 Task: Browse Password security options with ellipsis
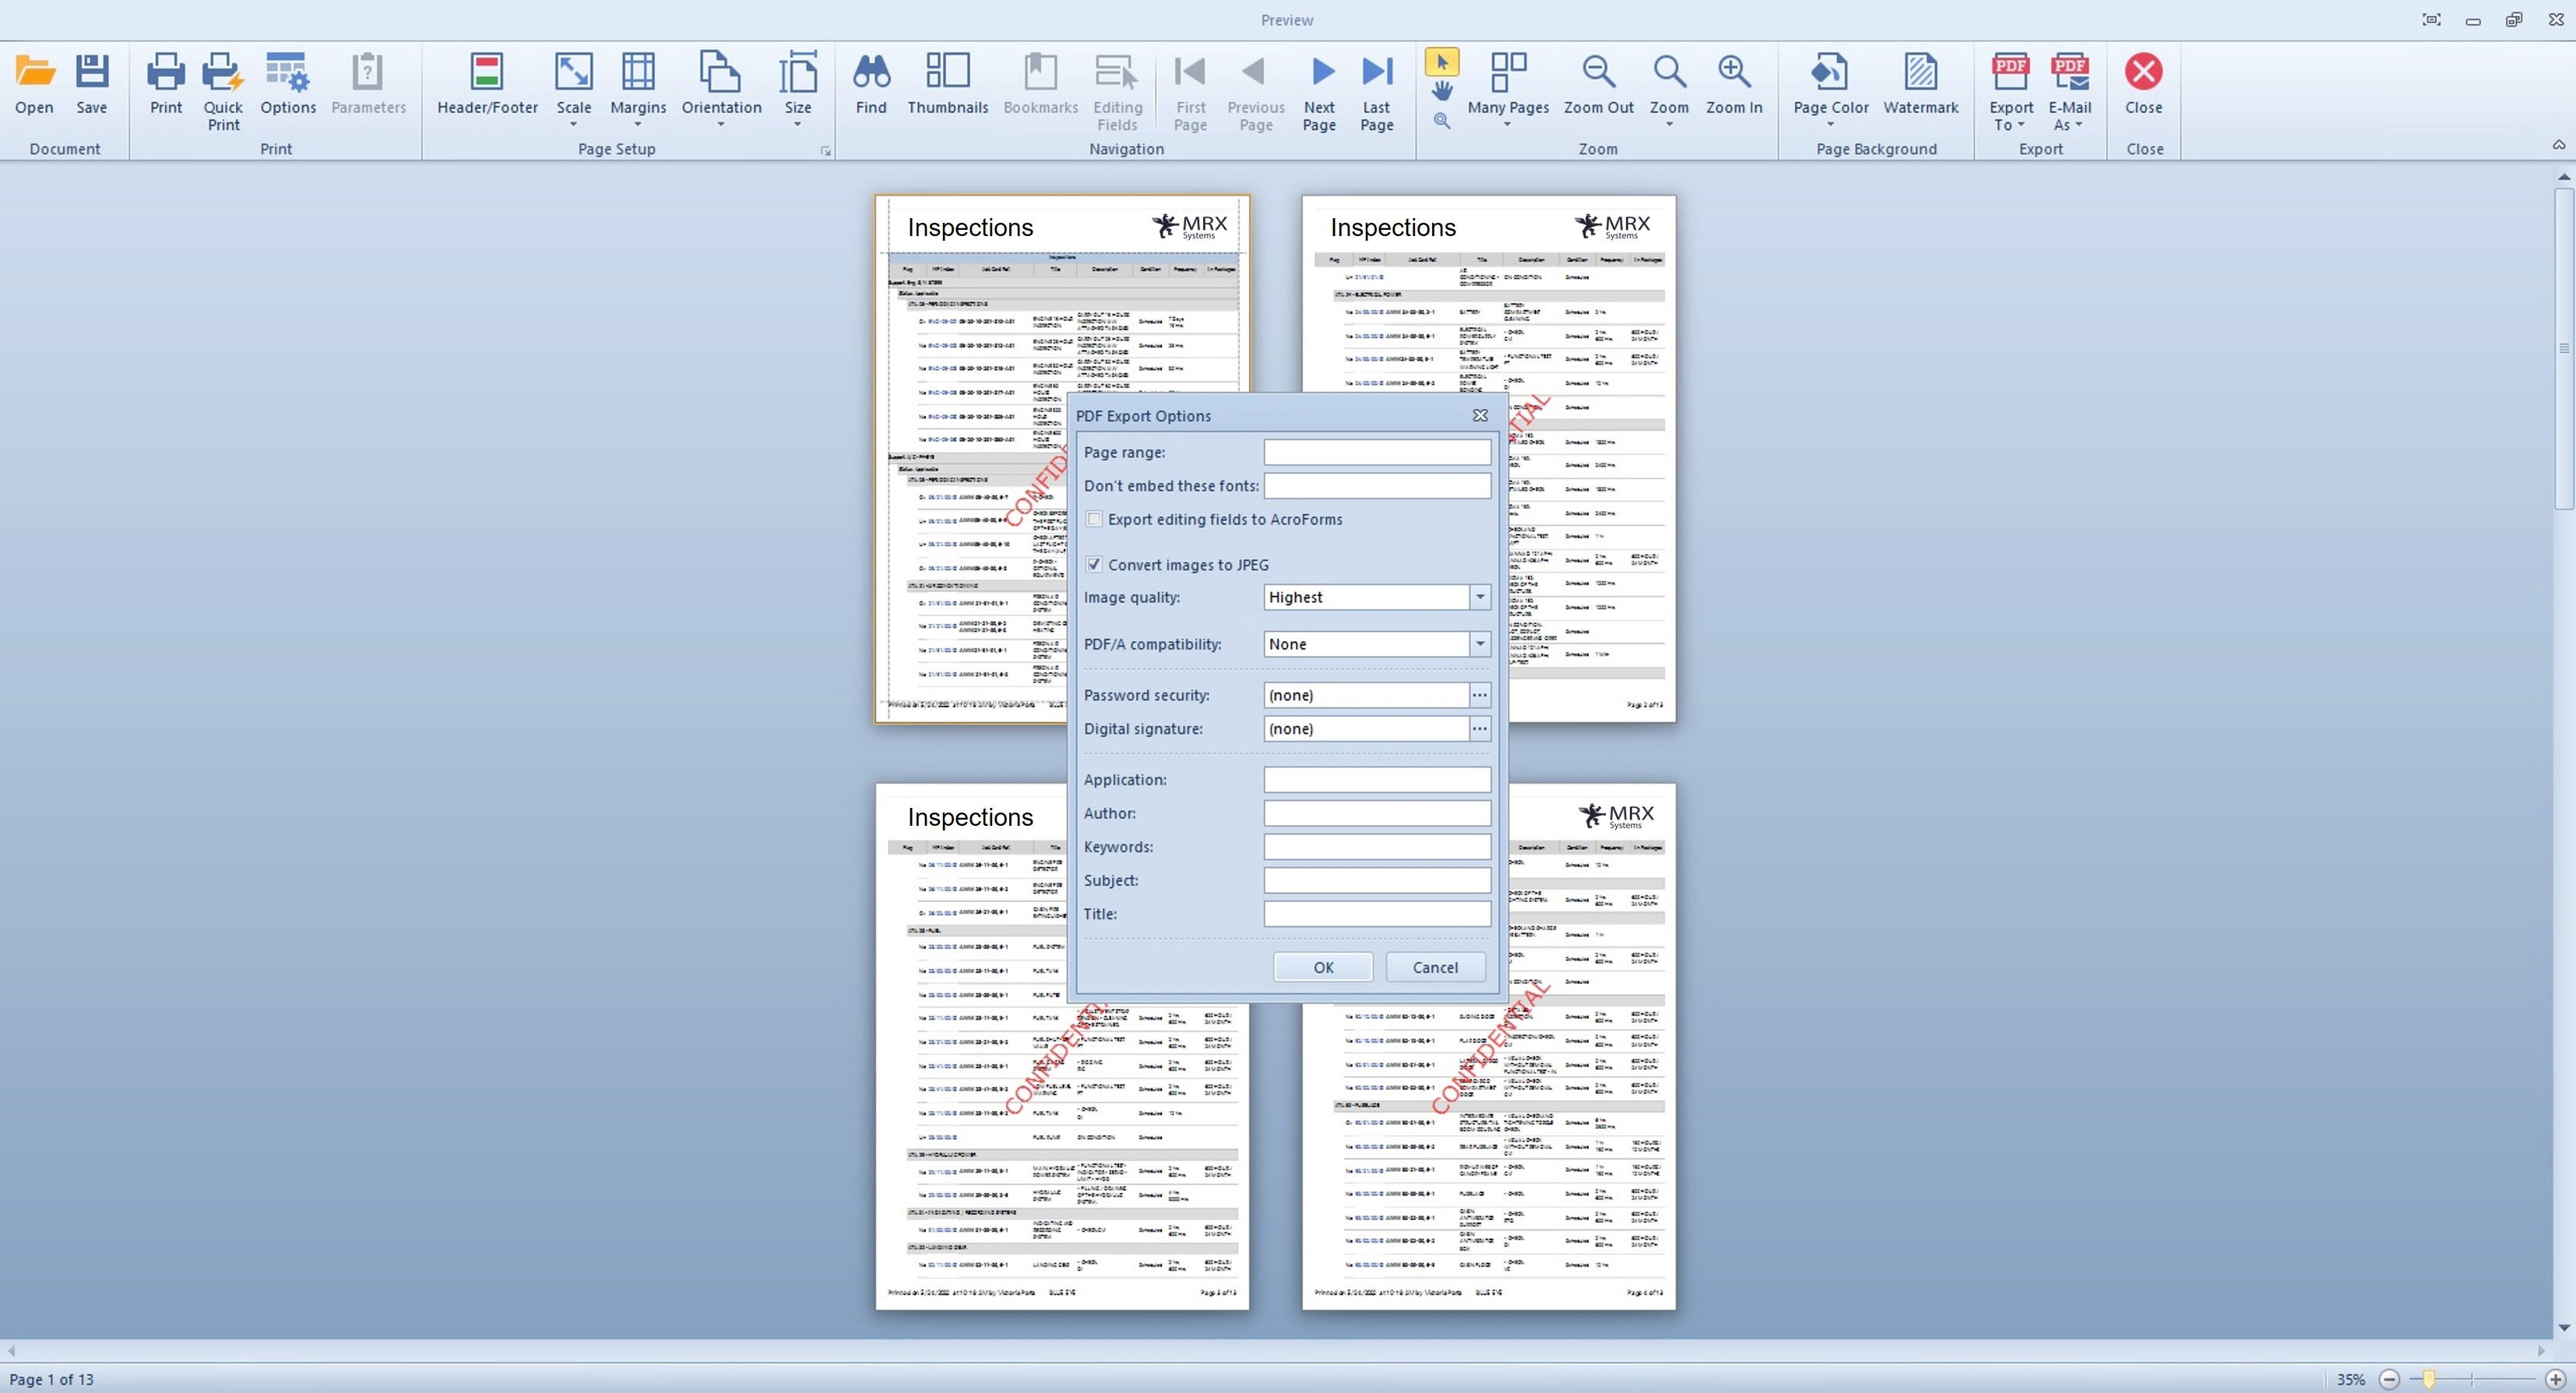point(1480,694)
